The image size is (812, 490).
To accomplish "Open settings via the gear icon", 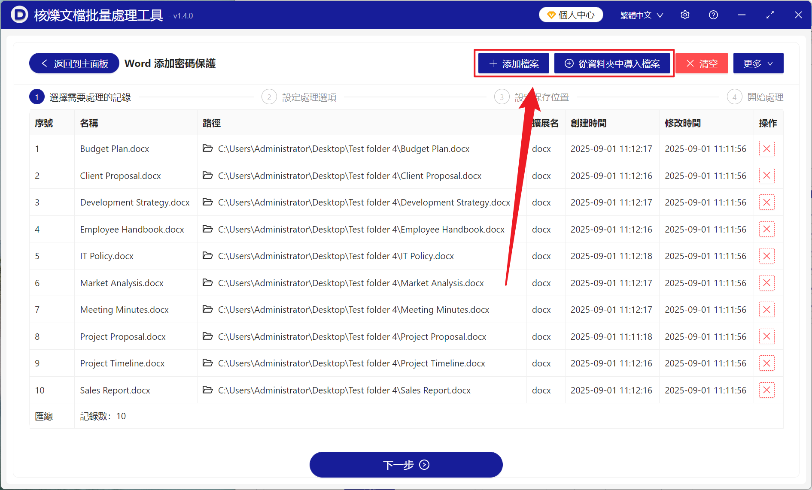I will (x=685, y=15).
